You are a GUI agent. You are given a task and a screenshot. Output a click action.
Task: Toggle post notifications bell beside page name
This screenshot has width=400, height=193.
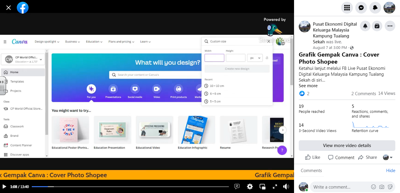tap(365, 26)
